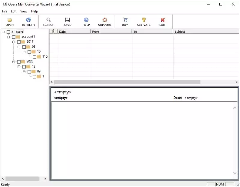Open Help using the question mark icon
Image resolution: width=240 pixels, height=187 pixels.
(x=86, y=20)
